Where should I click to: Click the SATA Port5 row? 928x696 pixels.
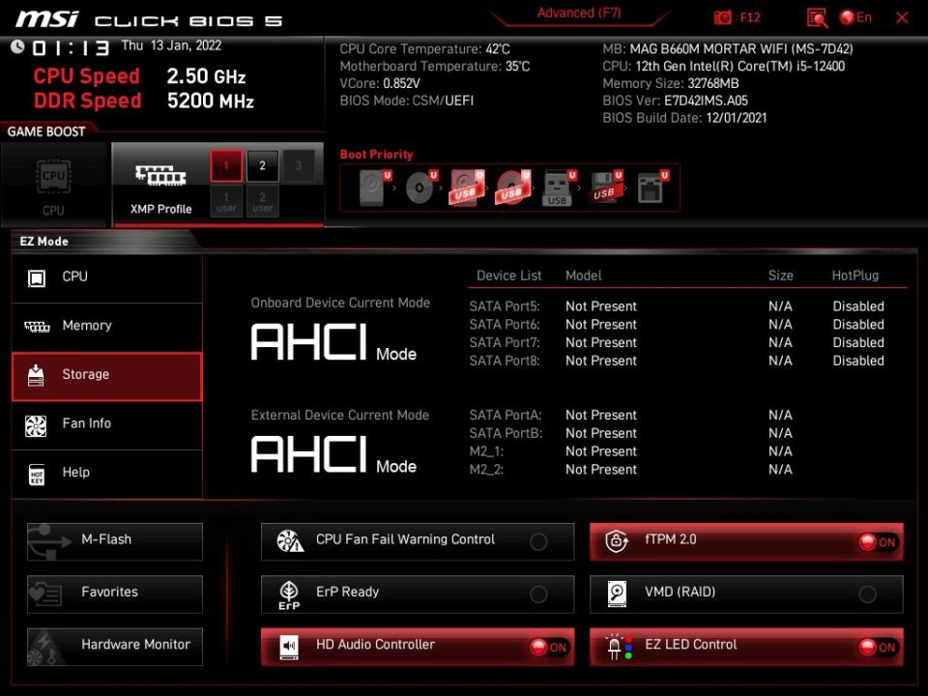[677, 306]
